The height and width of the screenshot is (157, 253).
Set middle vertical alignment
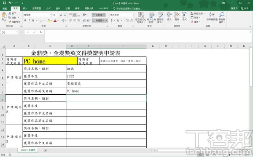pos(74,15)
